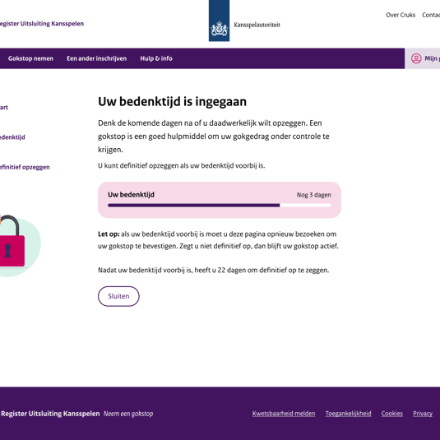Screen dimensions: 440x440
Task: Click the 'Neem een gokstop' footer tagline
Action: click(x=128, y=414)
